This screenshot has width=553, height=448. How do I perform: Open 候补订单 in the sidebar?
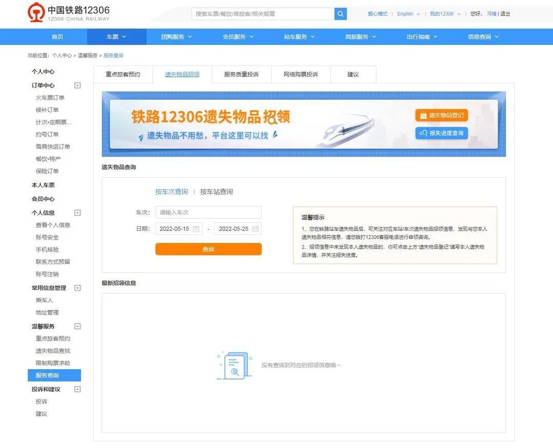(47, 110)
